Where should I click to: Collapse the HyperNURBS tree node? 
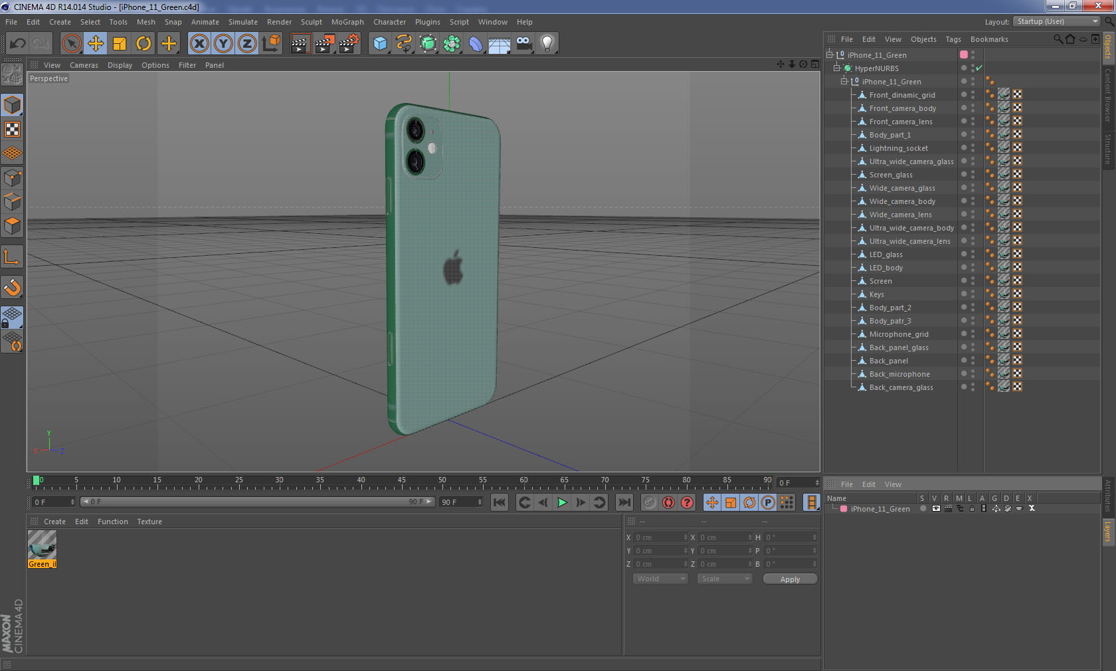837,68
